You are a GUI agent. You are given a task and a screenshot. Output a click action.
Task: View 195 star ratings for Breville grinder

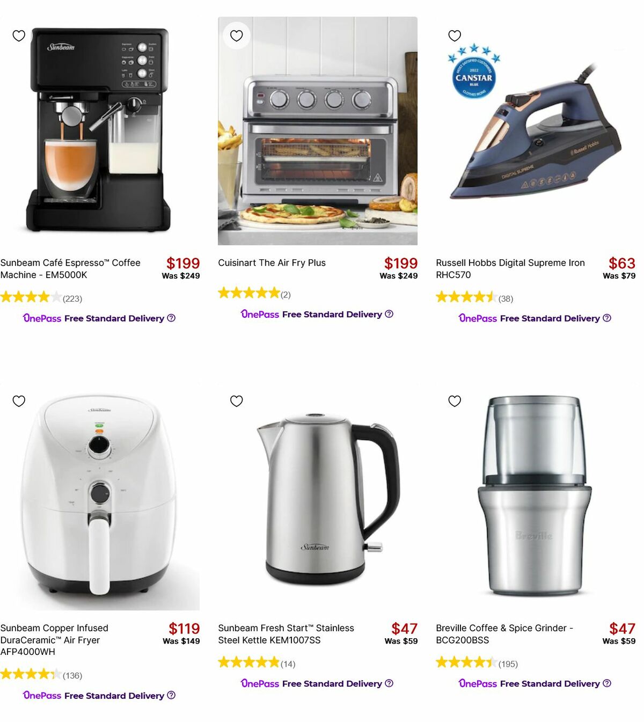pos(477,663)
